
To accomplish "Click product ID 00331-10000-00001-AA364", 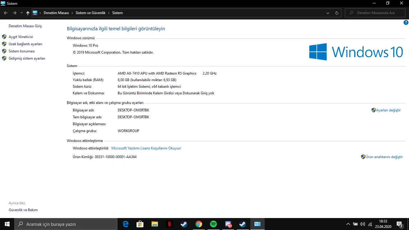I will (x=116, y=157).
